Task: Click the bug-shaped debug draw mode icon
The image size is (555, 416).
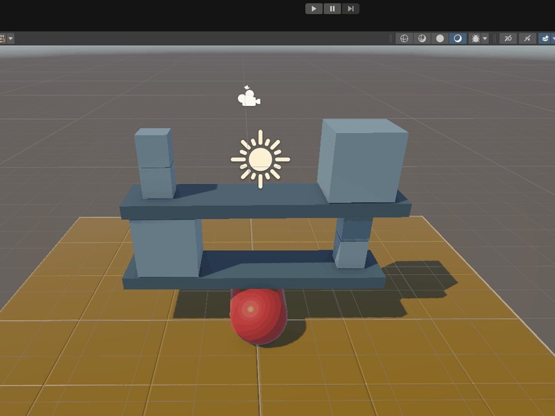Action: (475, 38)
